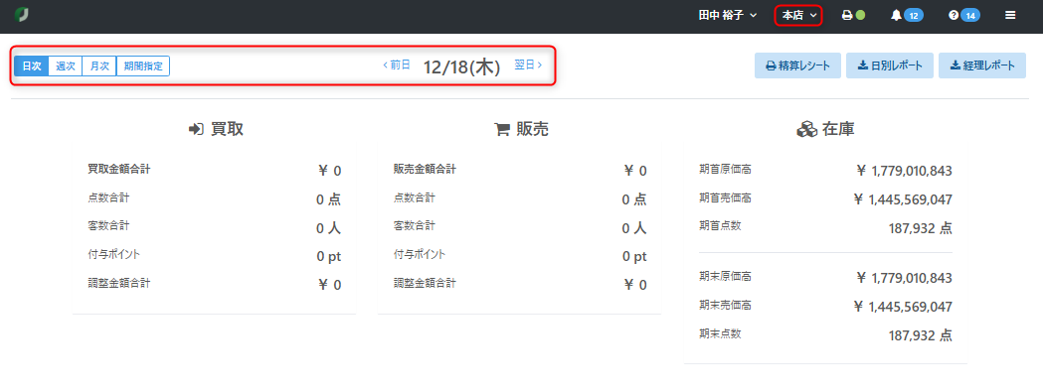Click the 期首原価高 label
The width and height of the screenshot is (1043, 392).
click(725, 170)
